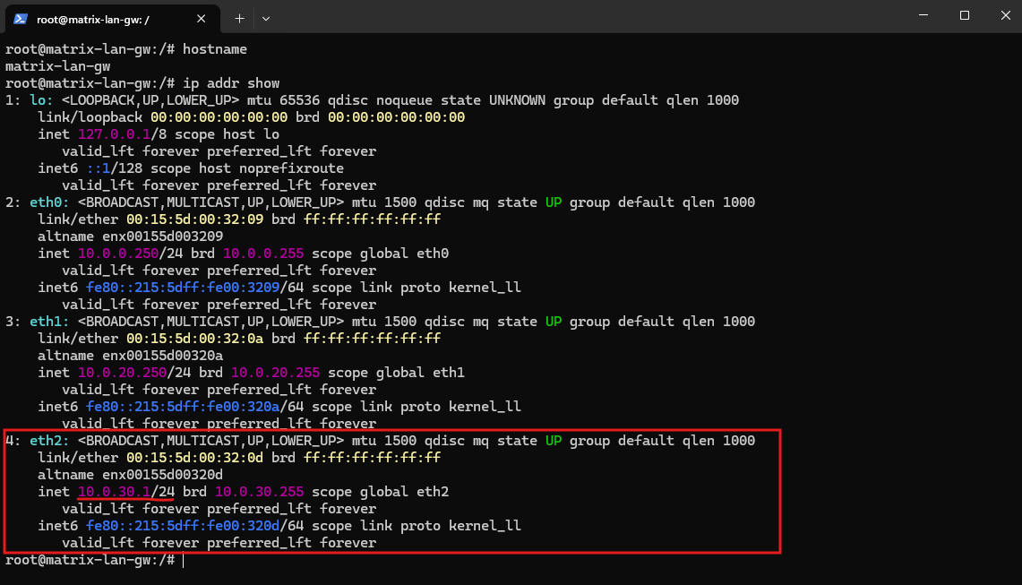Image resolution: width=1022 pixels, height=585 pixels.
Task: Maximize the terminal window
Action: (x=965, y=15)
